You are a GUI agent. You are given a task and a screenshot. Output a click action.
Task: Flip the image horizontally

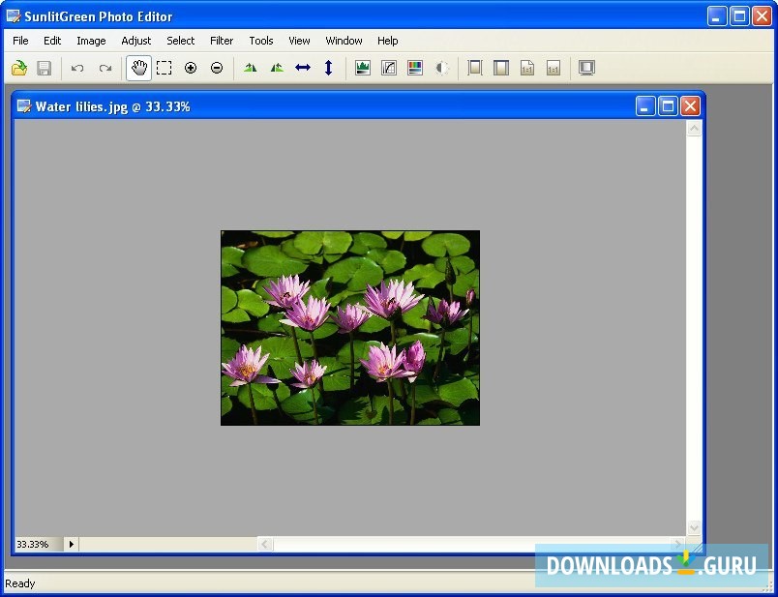coord(302,67)
